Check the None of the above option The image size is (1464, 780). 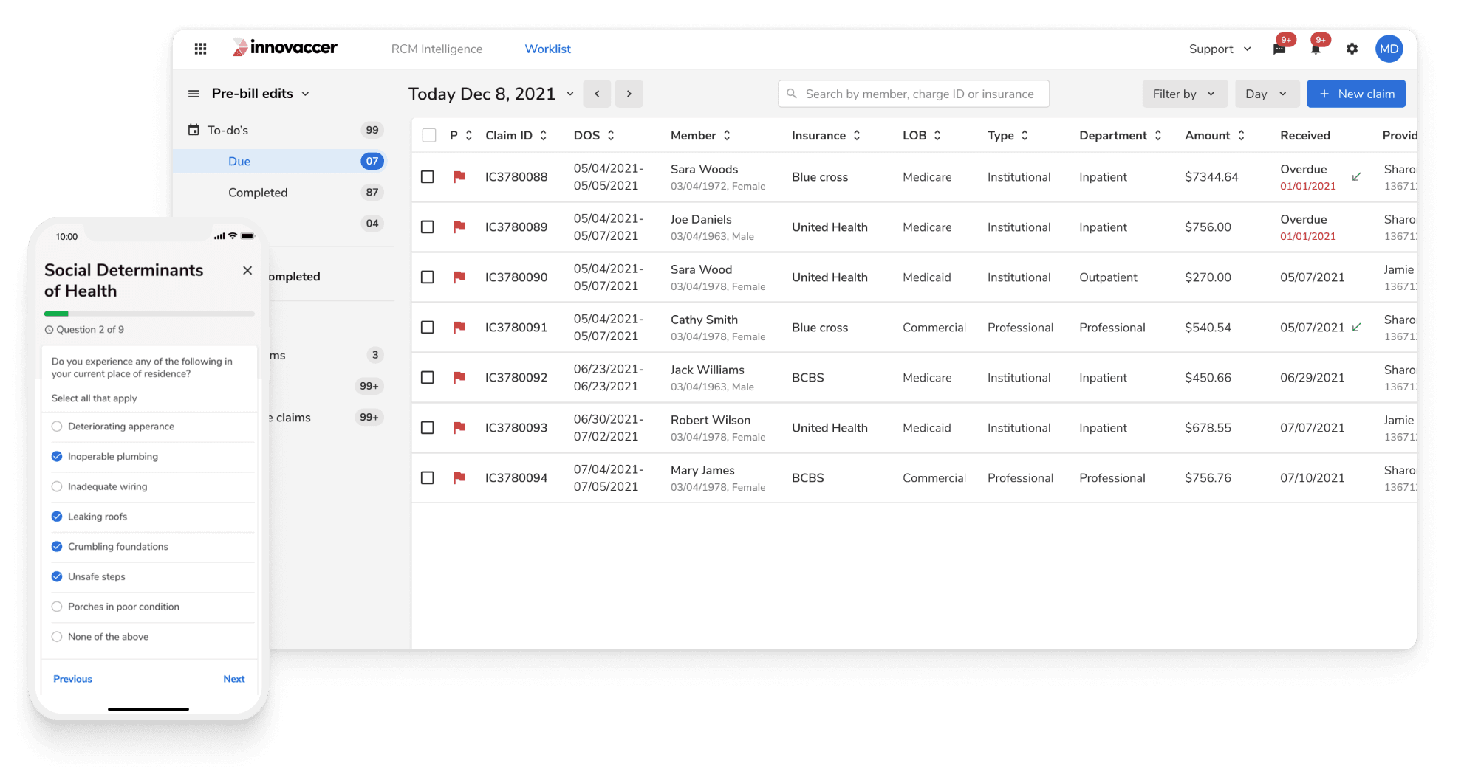(x=57, y=637)
